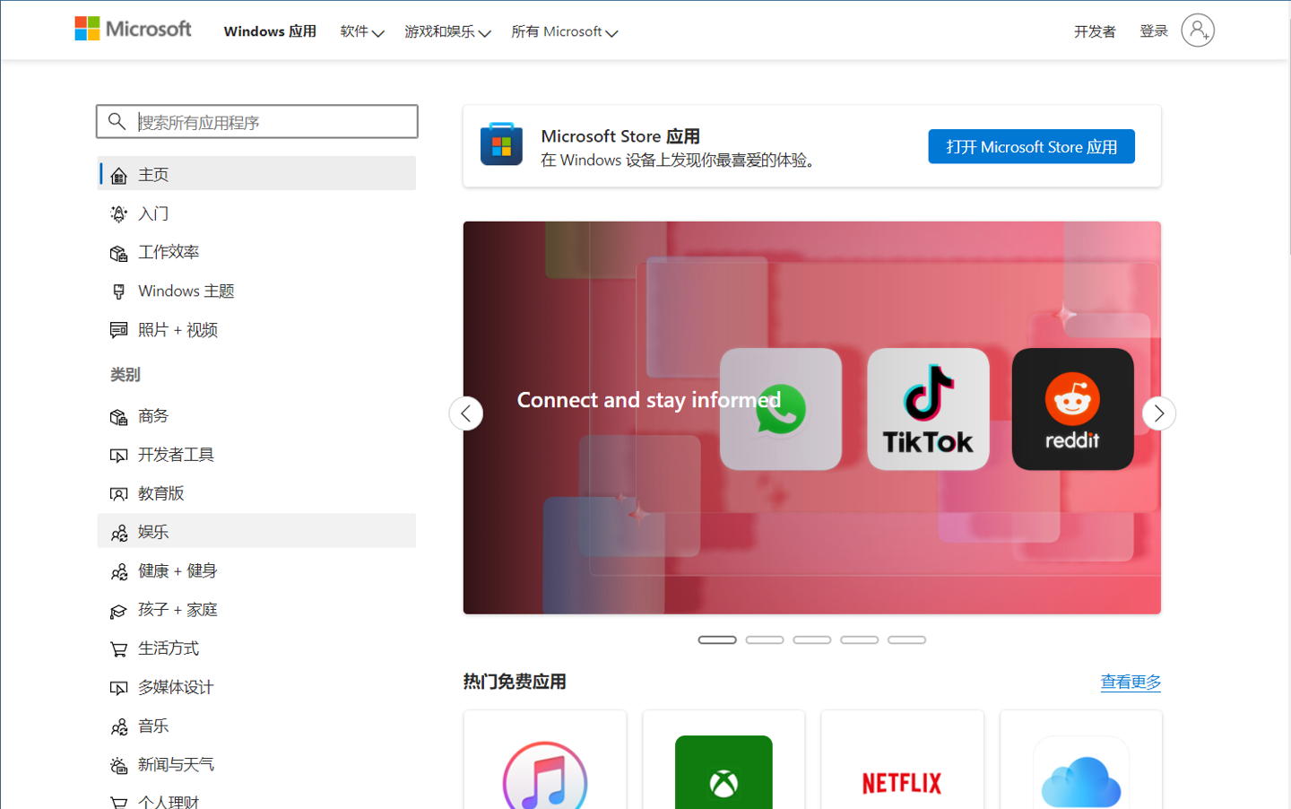Screen dimensions: 1291x809
Task: Select 教育版 category
Action: click(x=256, y=493)
